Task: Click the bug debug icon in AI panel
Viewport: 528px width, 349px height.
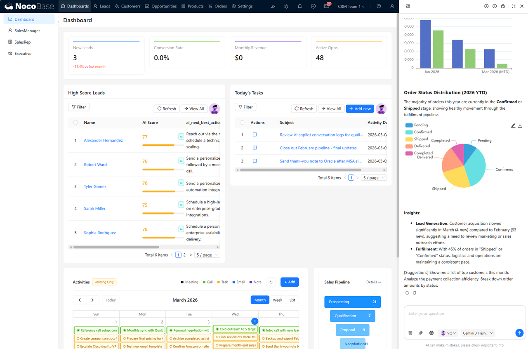Action: click(502, 6)
